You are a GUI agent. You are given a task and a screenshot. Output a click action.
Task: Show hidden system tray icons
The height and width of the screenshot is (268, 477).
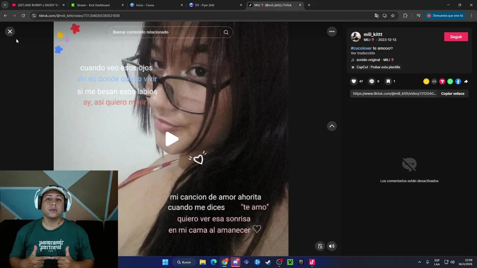click(x=419, y=262)
